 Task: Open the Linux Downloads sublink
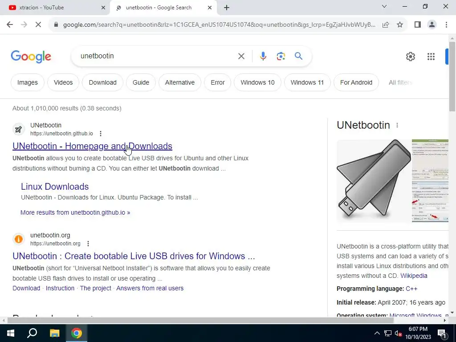pyautogui.click(x=55, y=187)
